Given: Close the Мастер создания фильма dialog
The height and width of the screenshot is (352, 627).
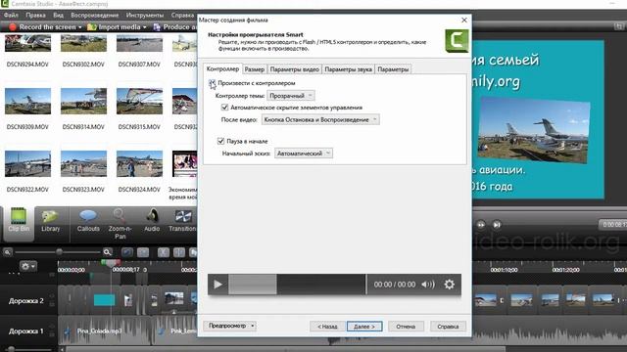Looking at the screenshot, I should click(x=463, y=20).
